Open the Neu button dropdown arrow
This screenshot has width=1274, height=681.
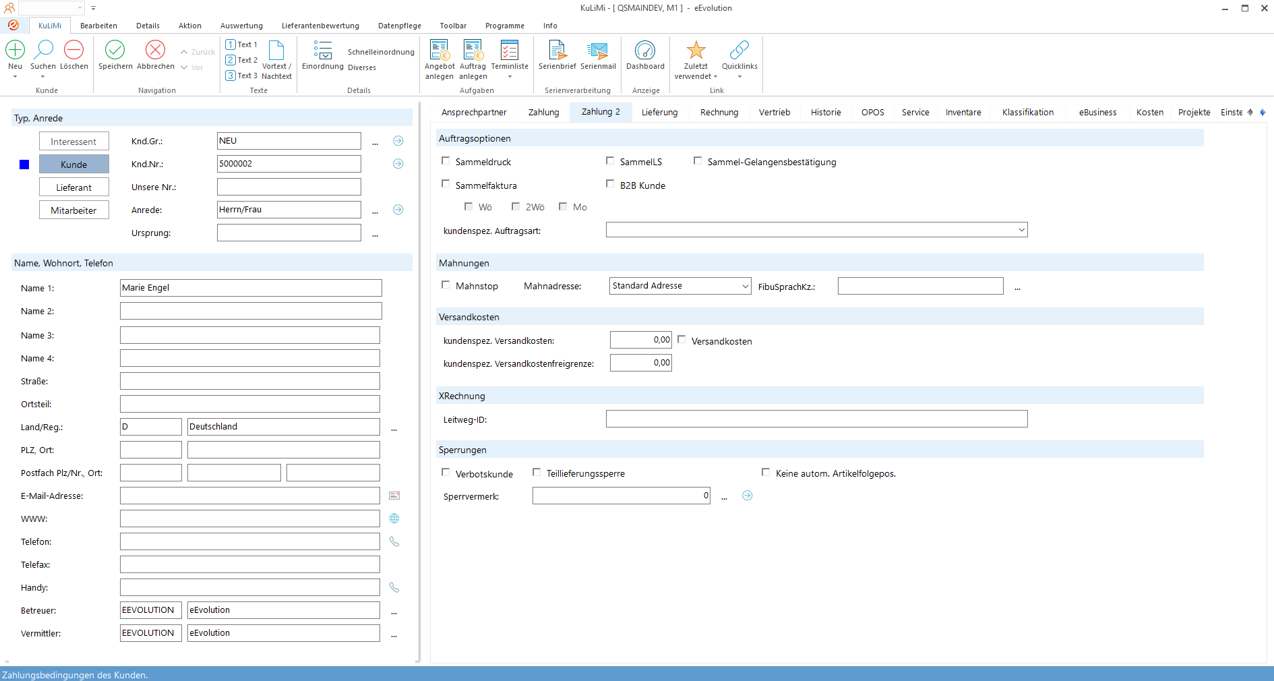15,77
